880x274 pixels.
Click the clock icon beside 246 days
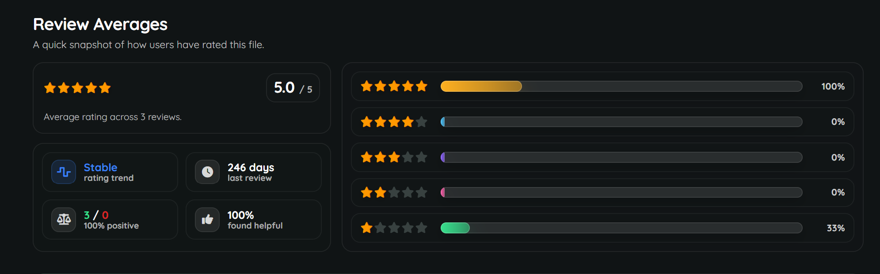click(x=207, y=172)
